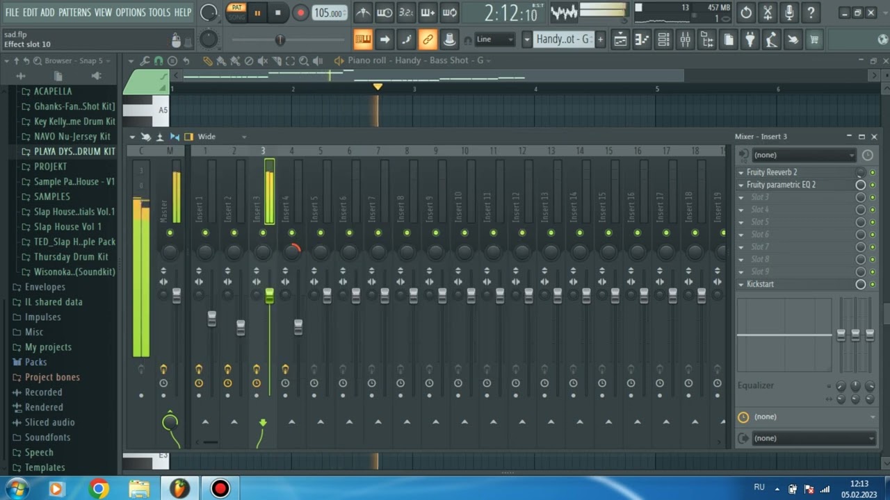Select the draw pencil tool in piano roll
Image resolution: width=890 pixels, height=500 pixels.
[207, 61]
